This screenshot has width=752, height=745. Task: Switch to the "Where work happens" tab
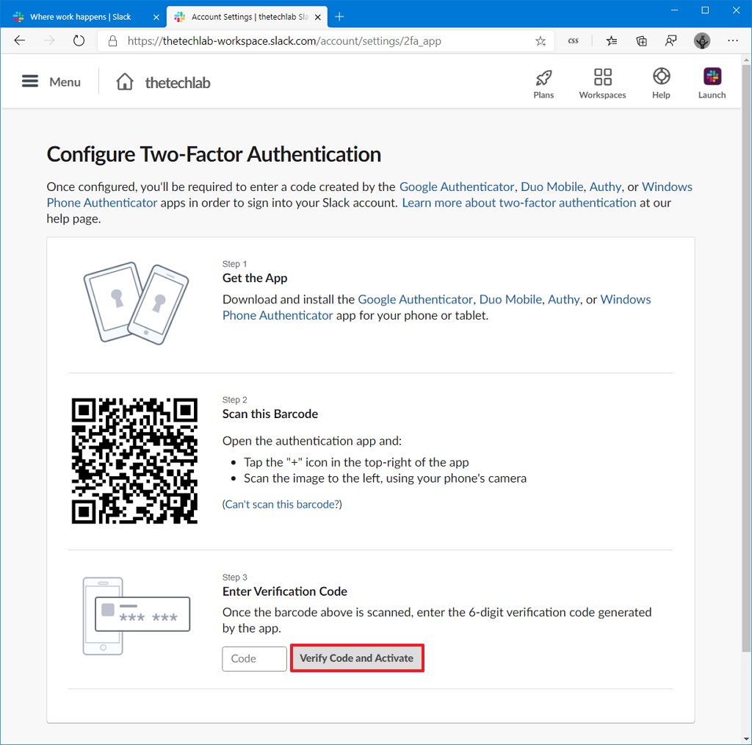pos(79,17)
